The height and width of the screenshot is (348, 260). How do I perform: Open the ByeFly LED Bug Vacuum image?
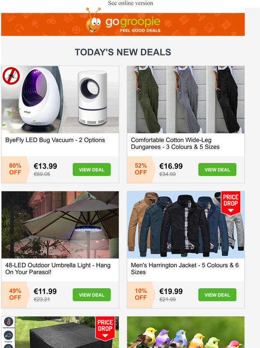(60, 99)
